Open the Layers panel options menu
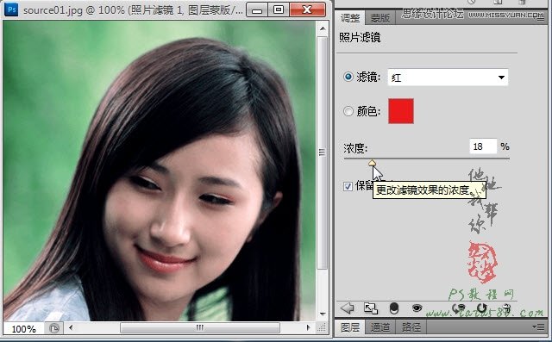This screenshot has height=342, width=552. (538, 327)
